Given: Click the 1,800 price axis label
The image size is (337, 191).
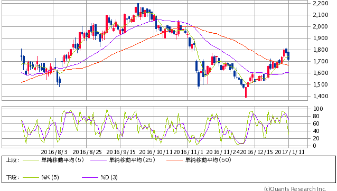Looking at the screenshot, I should 321,50.
